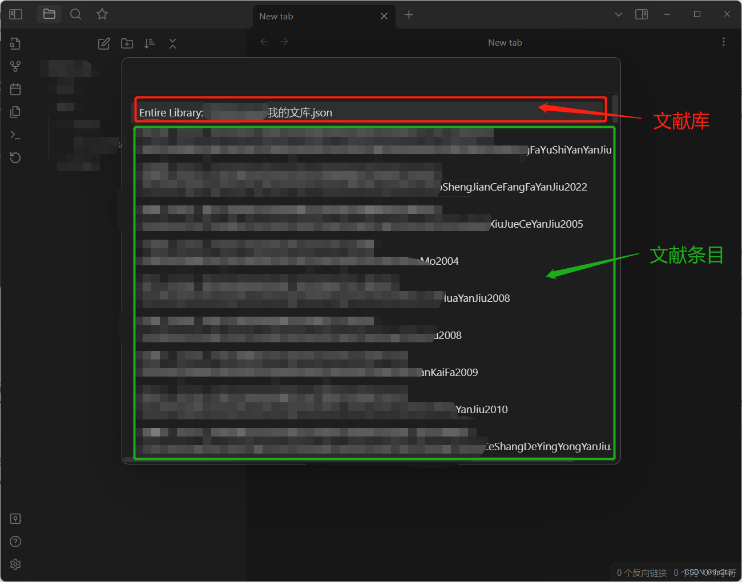Open quick switcher icon in ribbon

click(x=15, y=43)
